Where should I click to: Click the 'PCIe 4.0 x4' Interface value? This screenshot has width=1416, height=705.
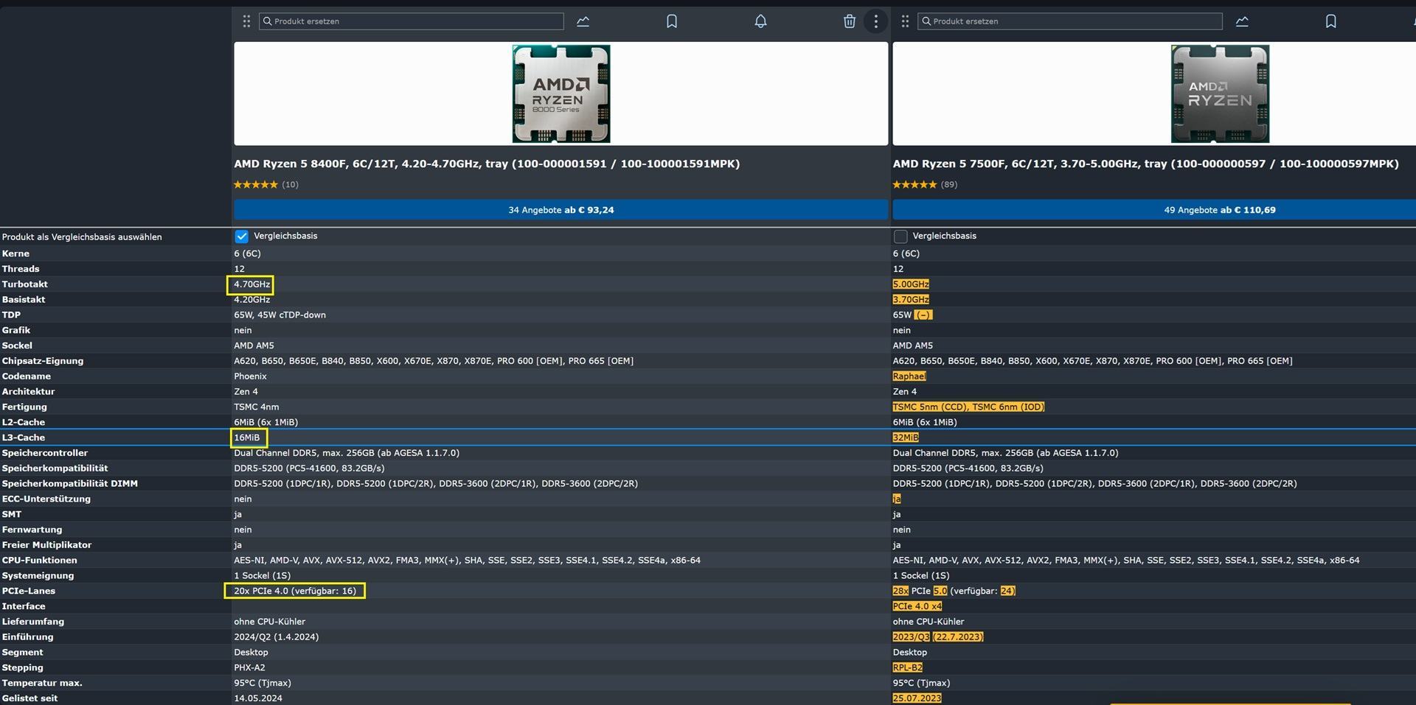(917, 606)
